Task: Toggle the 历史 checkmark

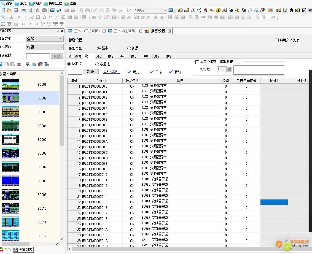Action: [129, 72]
